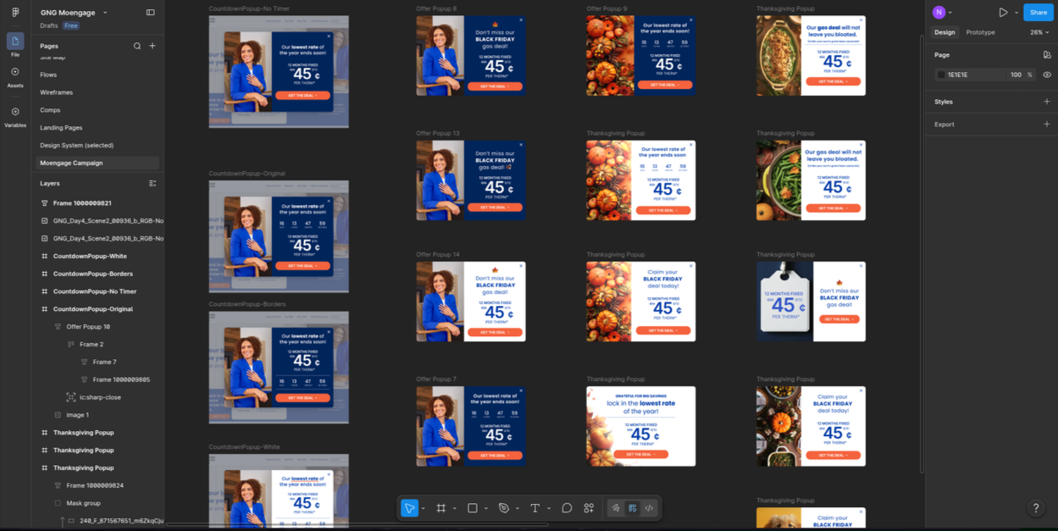The image size is (1058, 531).
Task: Click the page background color swatch
Action: point(941,75)
